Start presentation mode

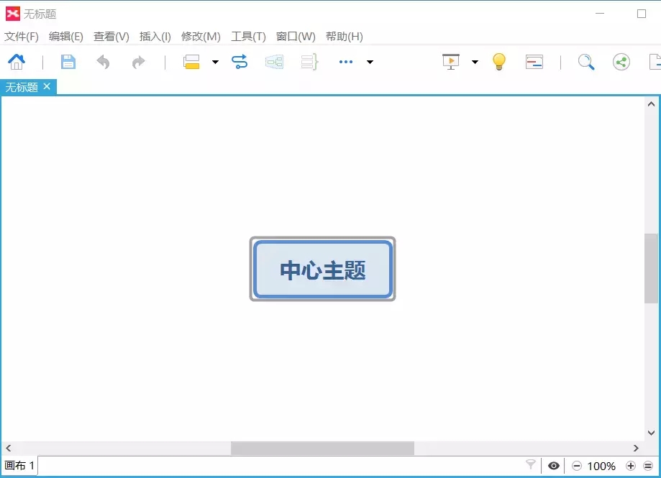click(450, 62)
